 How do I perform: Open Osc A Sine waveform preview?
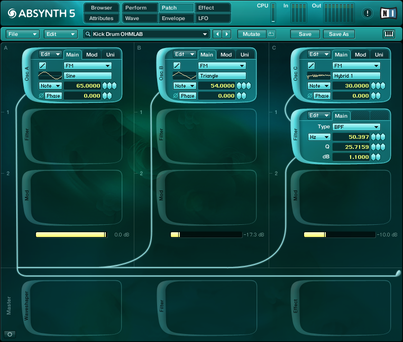click(50, 75)
